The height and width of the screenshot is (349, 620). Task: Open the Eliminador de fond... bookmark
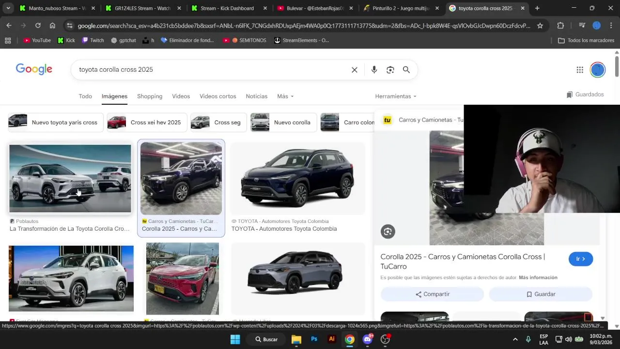[187, 40]
